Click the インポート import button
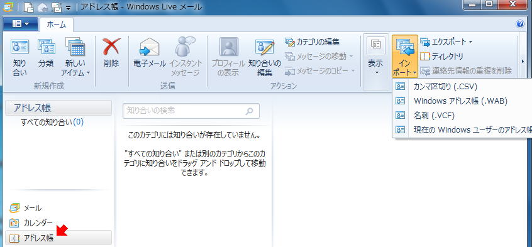Image resolution: width=532 pixels, height=247 pixels. [405, 57]
